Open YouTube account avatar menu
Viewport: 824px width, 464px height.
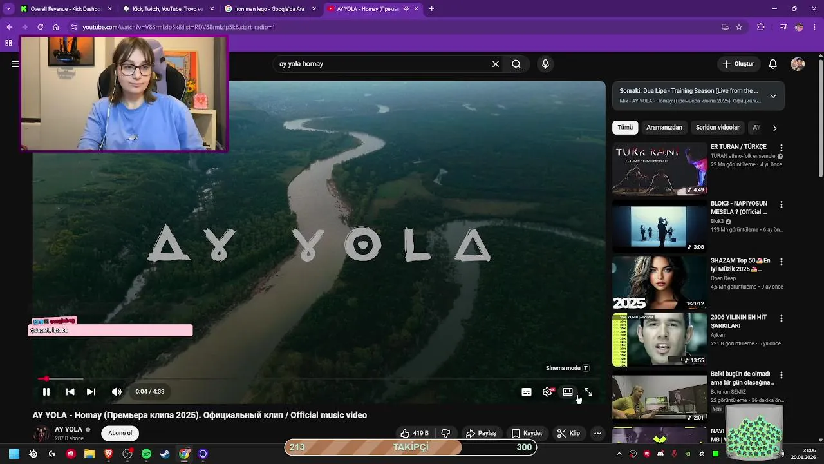(798, 64)
